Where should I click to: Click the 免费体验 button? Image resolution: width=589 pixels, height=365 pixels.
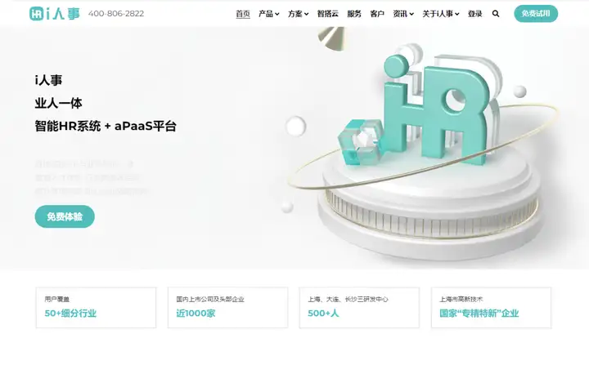65,216
